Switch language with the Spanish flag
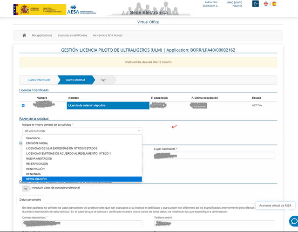The height and width of the screenshot is (232, 298). [x=274, y=4]
